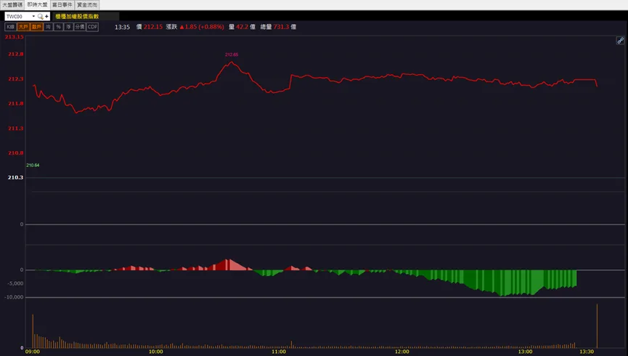
Task: Click the magnifier search icon
Action: click(x=40, y=17)
